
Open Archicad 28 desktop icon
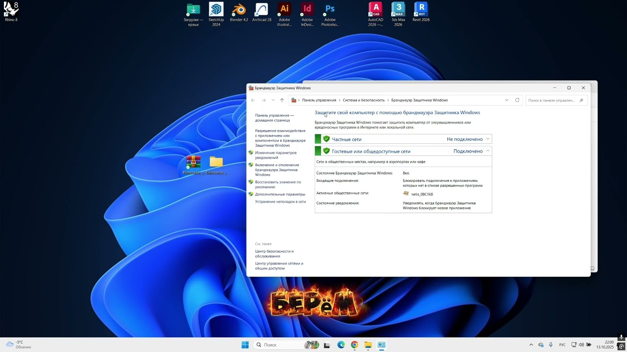(262, 12)
